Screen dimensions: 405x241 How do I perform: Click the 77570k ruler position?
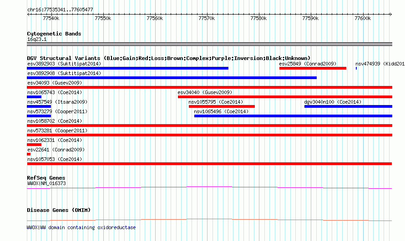[207, 18]
